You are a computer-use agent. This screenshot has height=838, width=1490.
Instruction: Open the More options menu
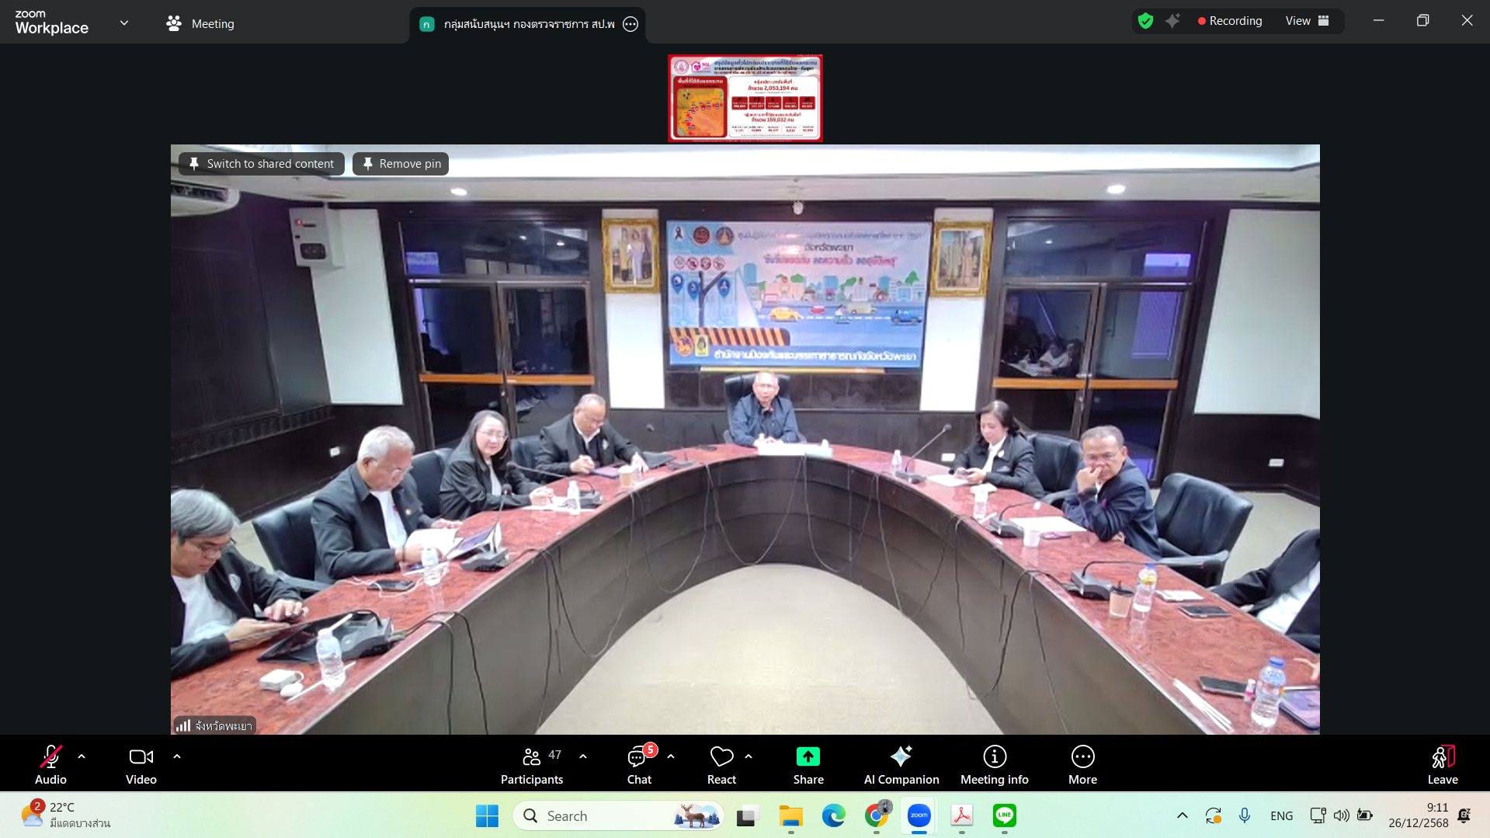pyautogui.click(x=1082, y=765)
